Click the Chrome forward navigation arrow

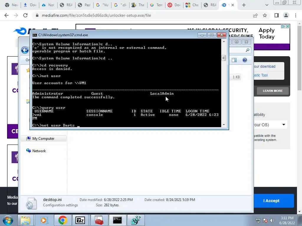(16, 15)
